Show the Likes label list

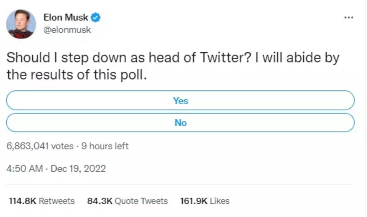point(220,201)
